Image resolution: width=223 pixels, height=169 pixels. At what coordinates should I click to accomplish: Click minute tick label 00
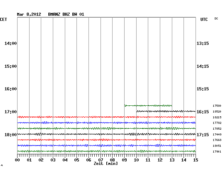pyautogui.click(x=17, y=160)
